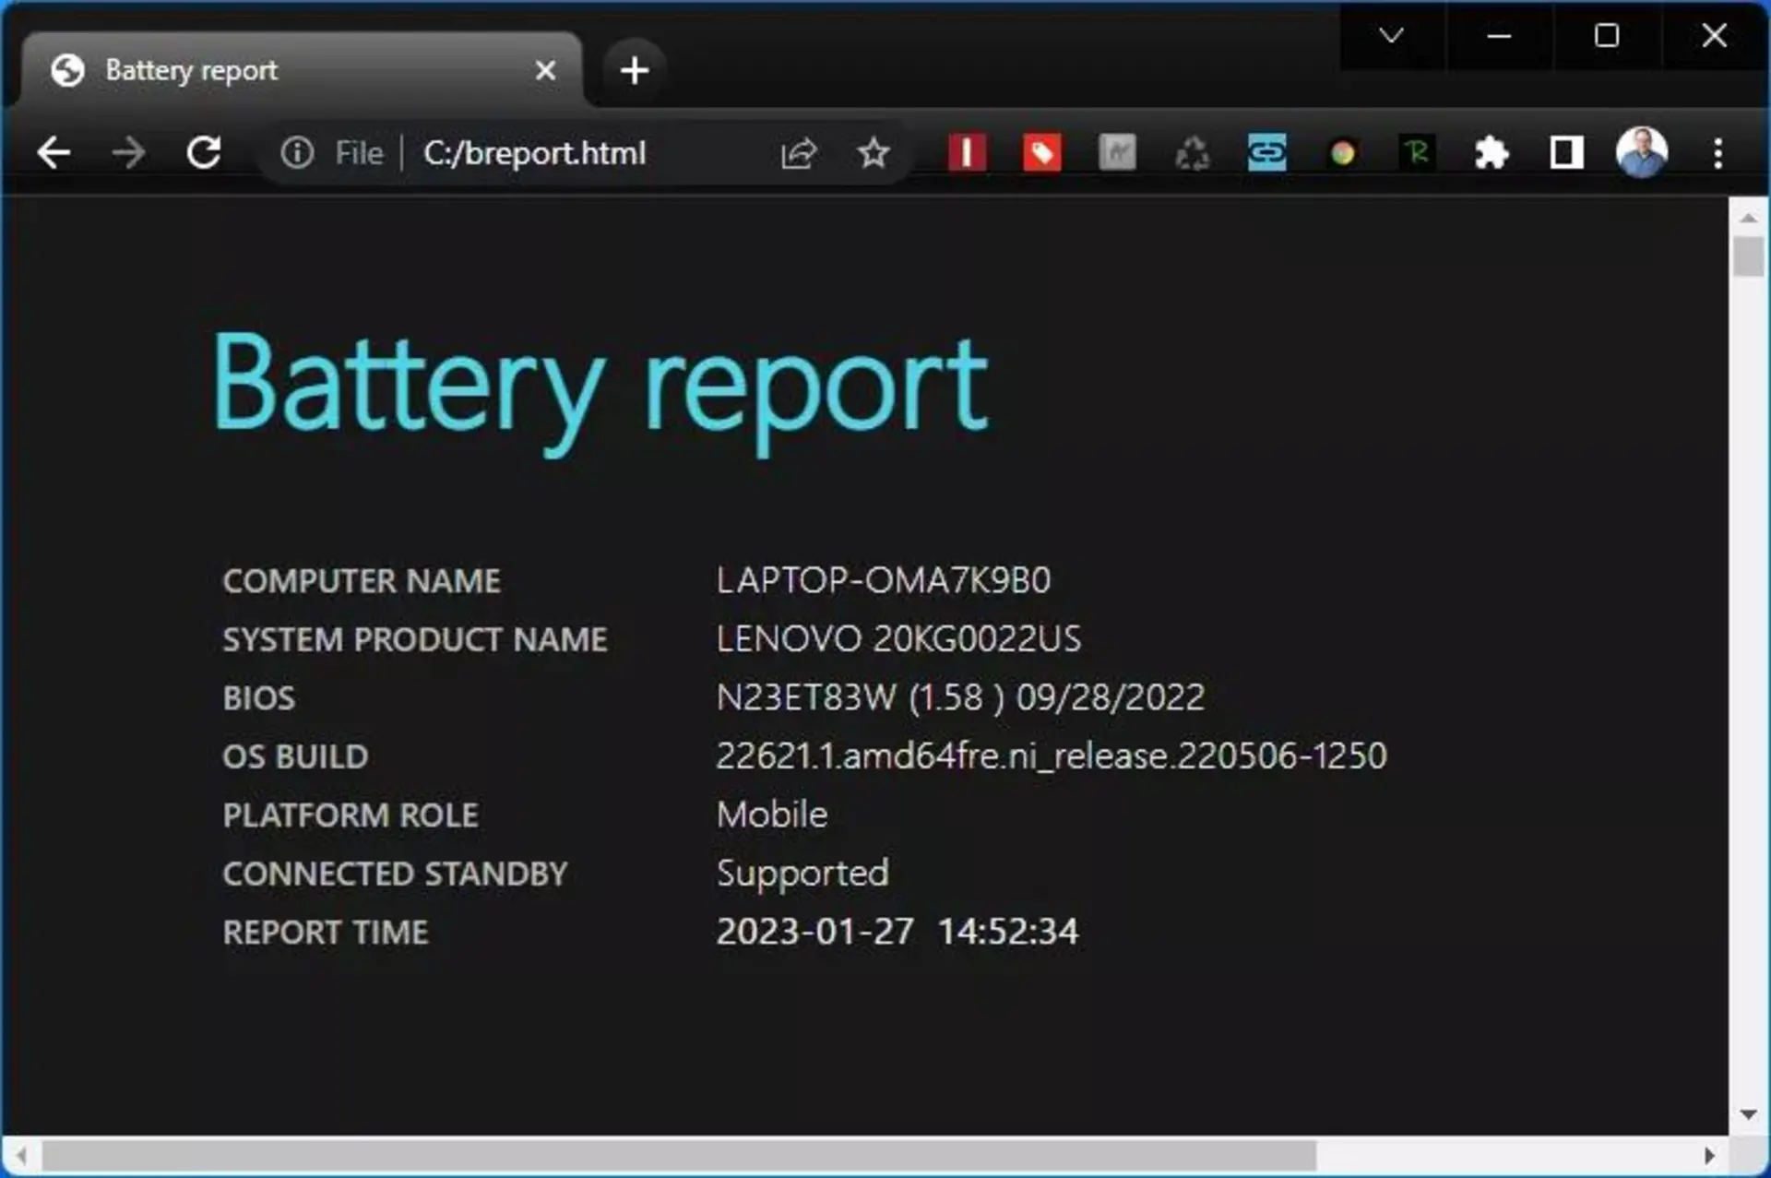The height and width of the screenshot is (1178, 1771).
Task: Expand the tab search chevron
Action: pyautogui.click(x=1392, y=36)
